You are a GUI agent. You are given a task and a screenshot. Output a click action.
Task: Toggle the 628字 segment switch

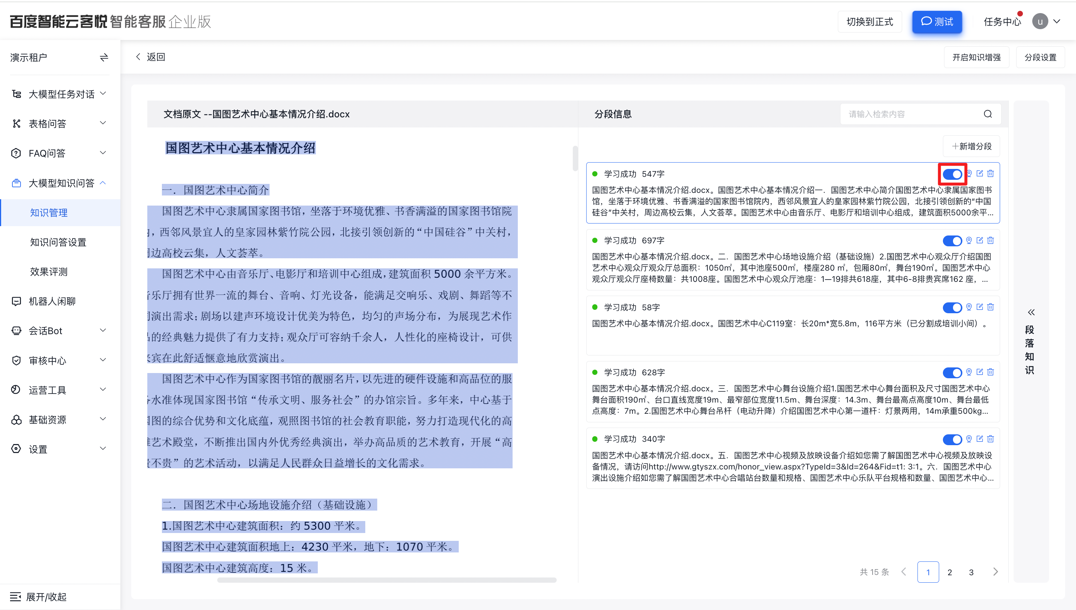(x=952, y=373)
